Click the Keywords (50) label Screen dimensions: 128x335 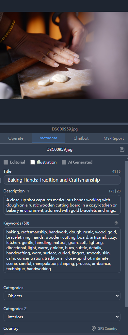click(16, 223)
